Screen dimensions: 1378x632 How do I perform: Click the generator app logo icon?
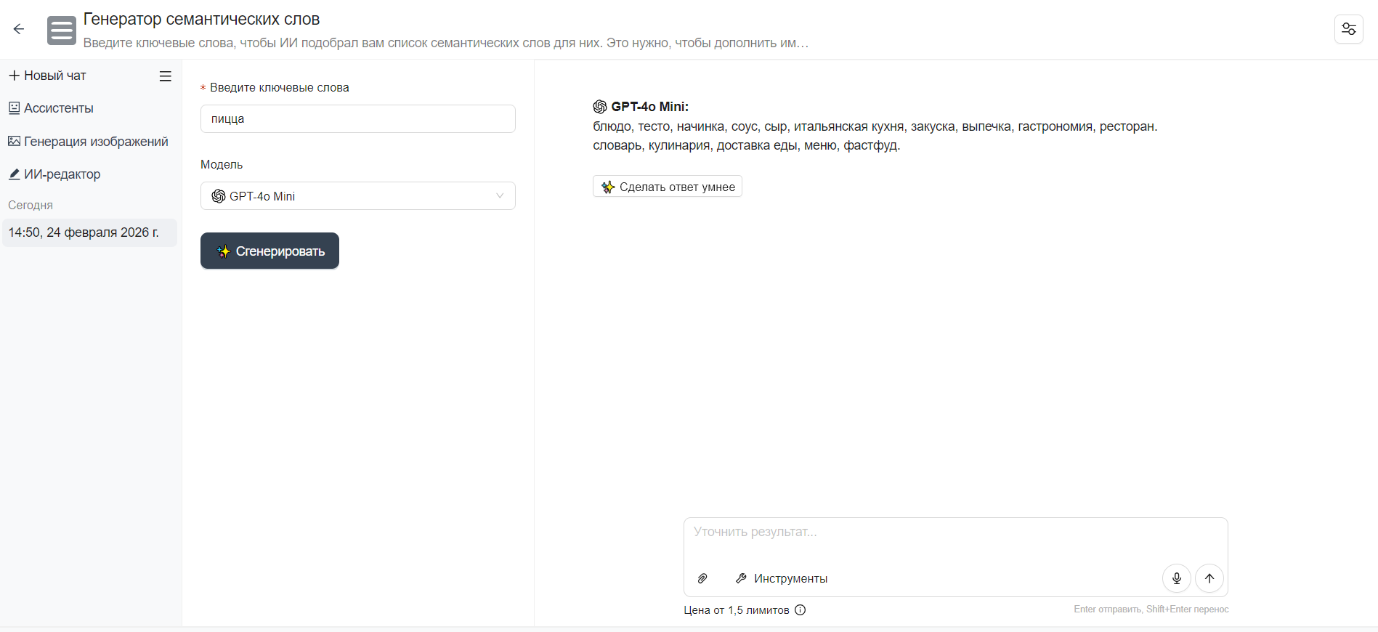(62, 31)
